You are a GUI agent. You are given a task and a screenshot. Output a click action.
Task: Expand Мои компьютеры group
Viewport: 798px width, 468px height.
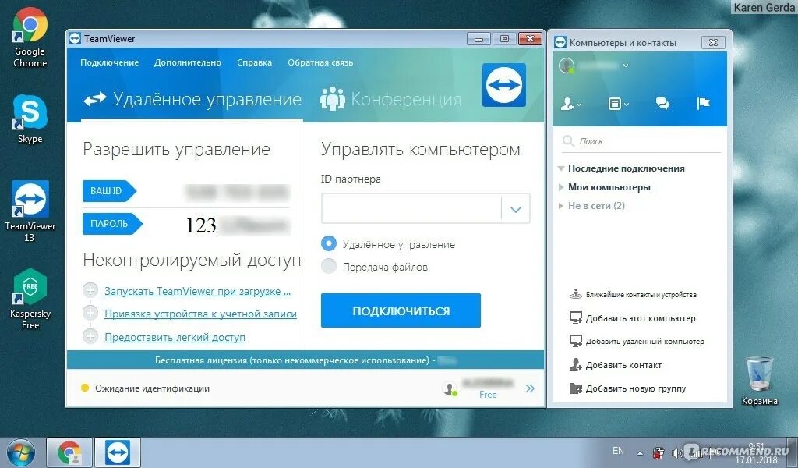click(x=561, y=187)
